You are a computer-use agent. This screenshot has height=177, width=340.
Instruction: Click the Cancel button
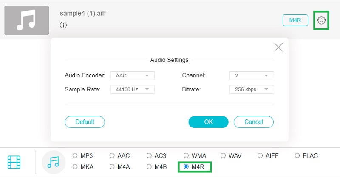coord(254,122)
